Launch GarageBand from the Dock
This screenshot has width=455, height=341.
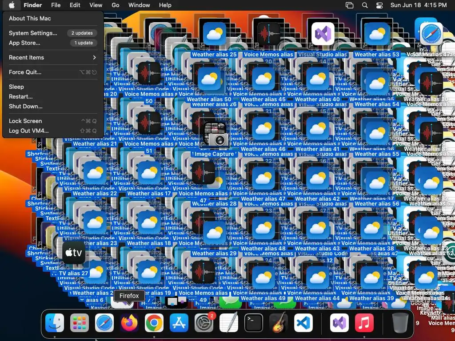[279, 323]
